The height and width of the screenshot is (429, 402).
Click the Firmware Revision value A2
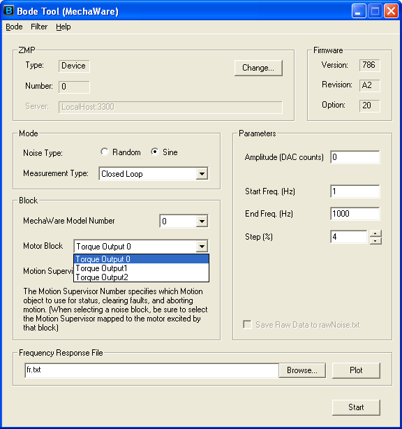[x=369, y=85]
